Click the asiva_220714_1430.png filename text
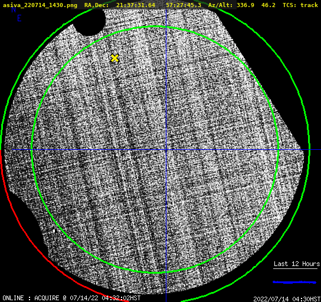 pyautogui.click(x=40, y=5)
